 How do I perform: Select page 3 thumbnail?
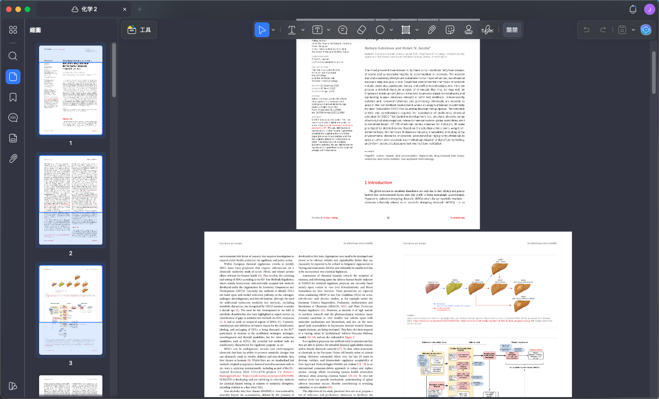coord(71,310)
